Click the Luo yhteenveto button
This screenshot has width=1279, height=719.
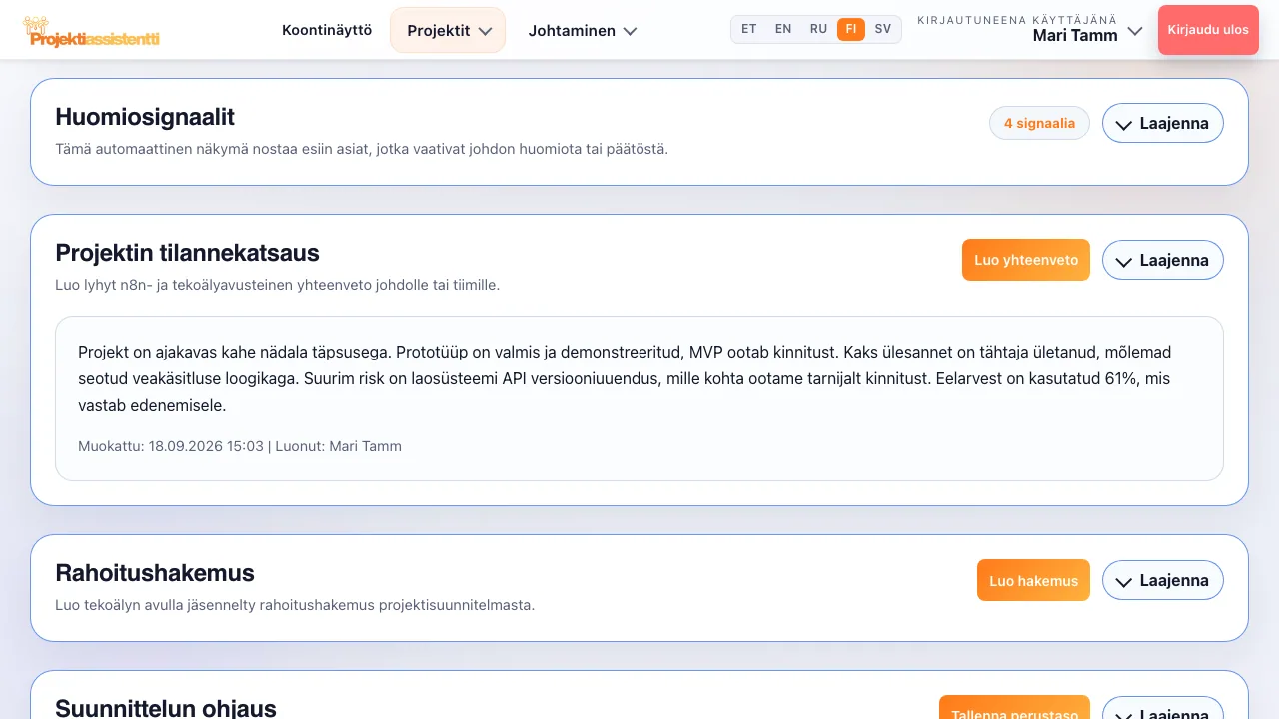click(x=1026, y=260)
